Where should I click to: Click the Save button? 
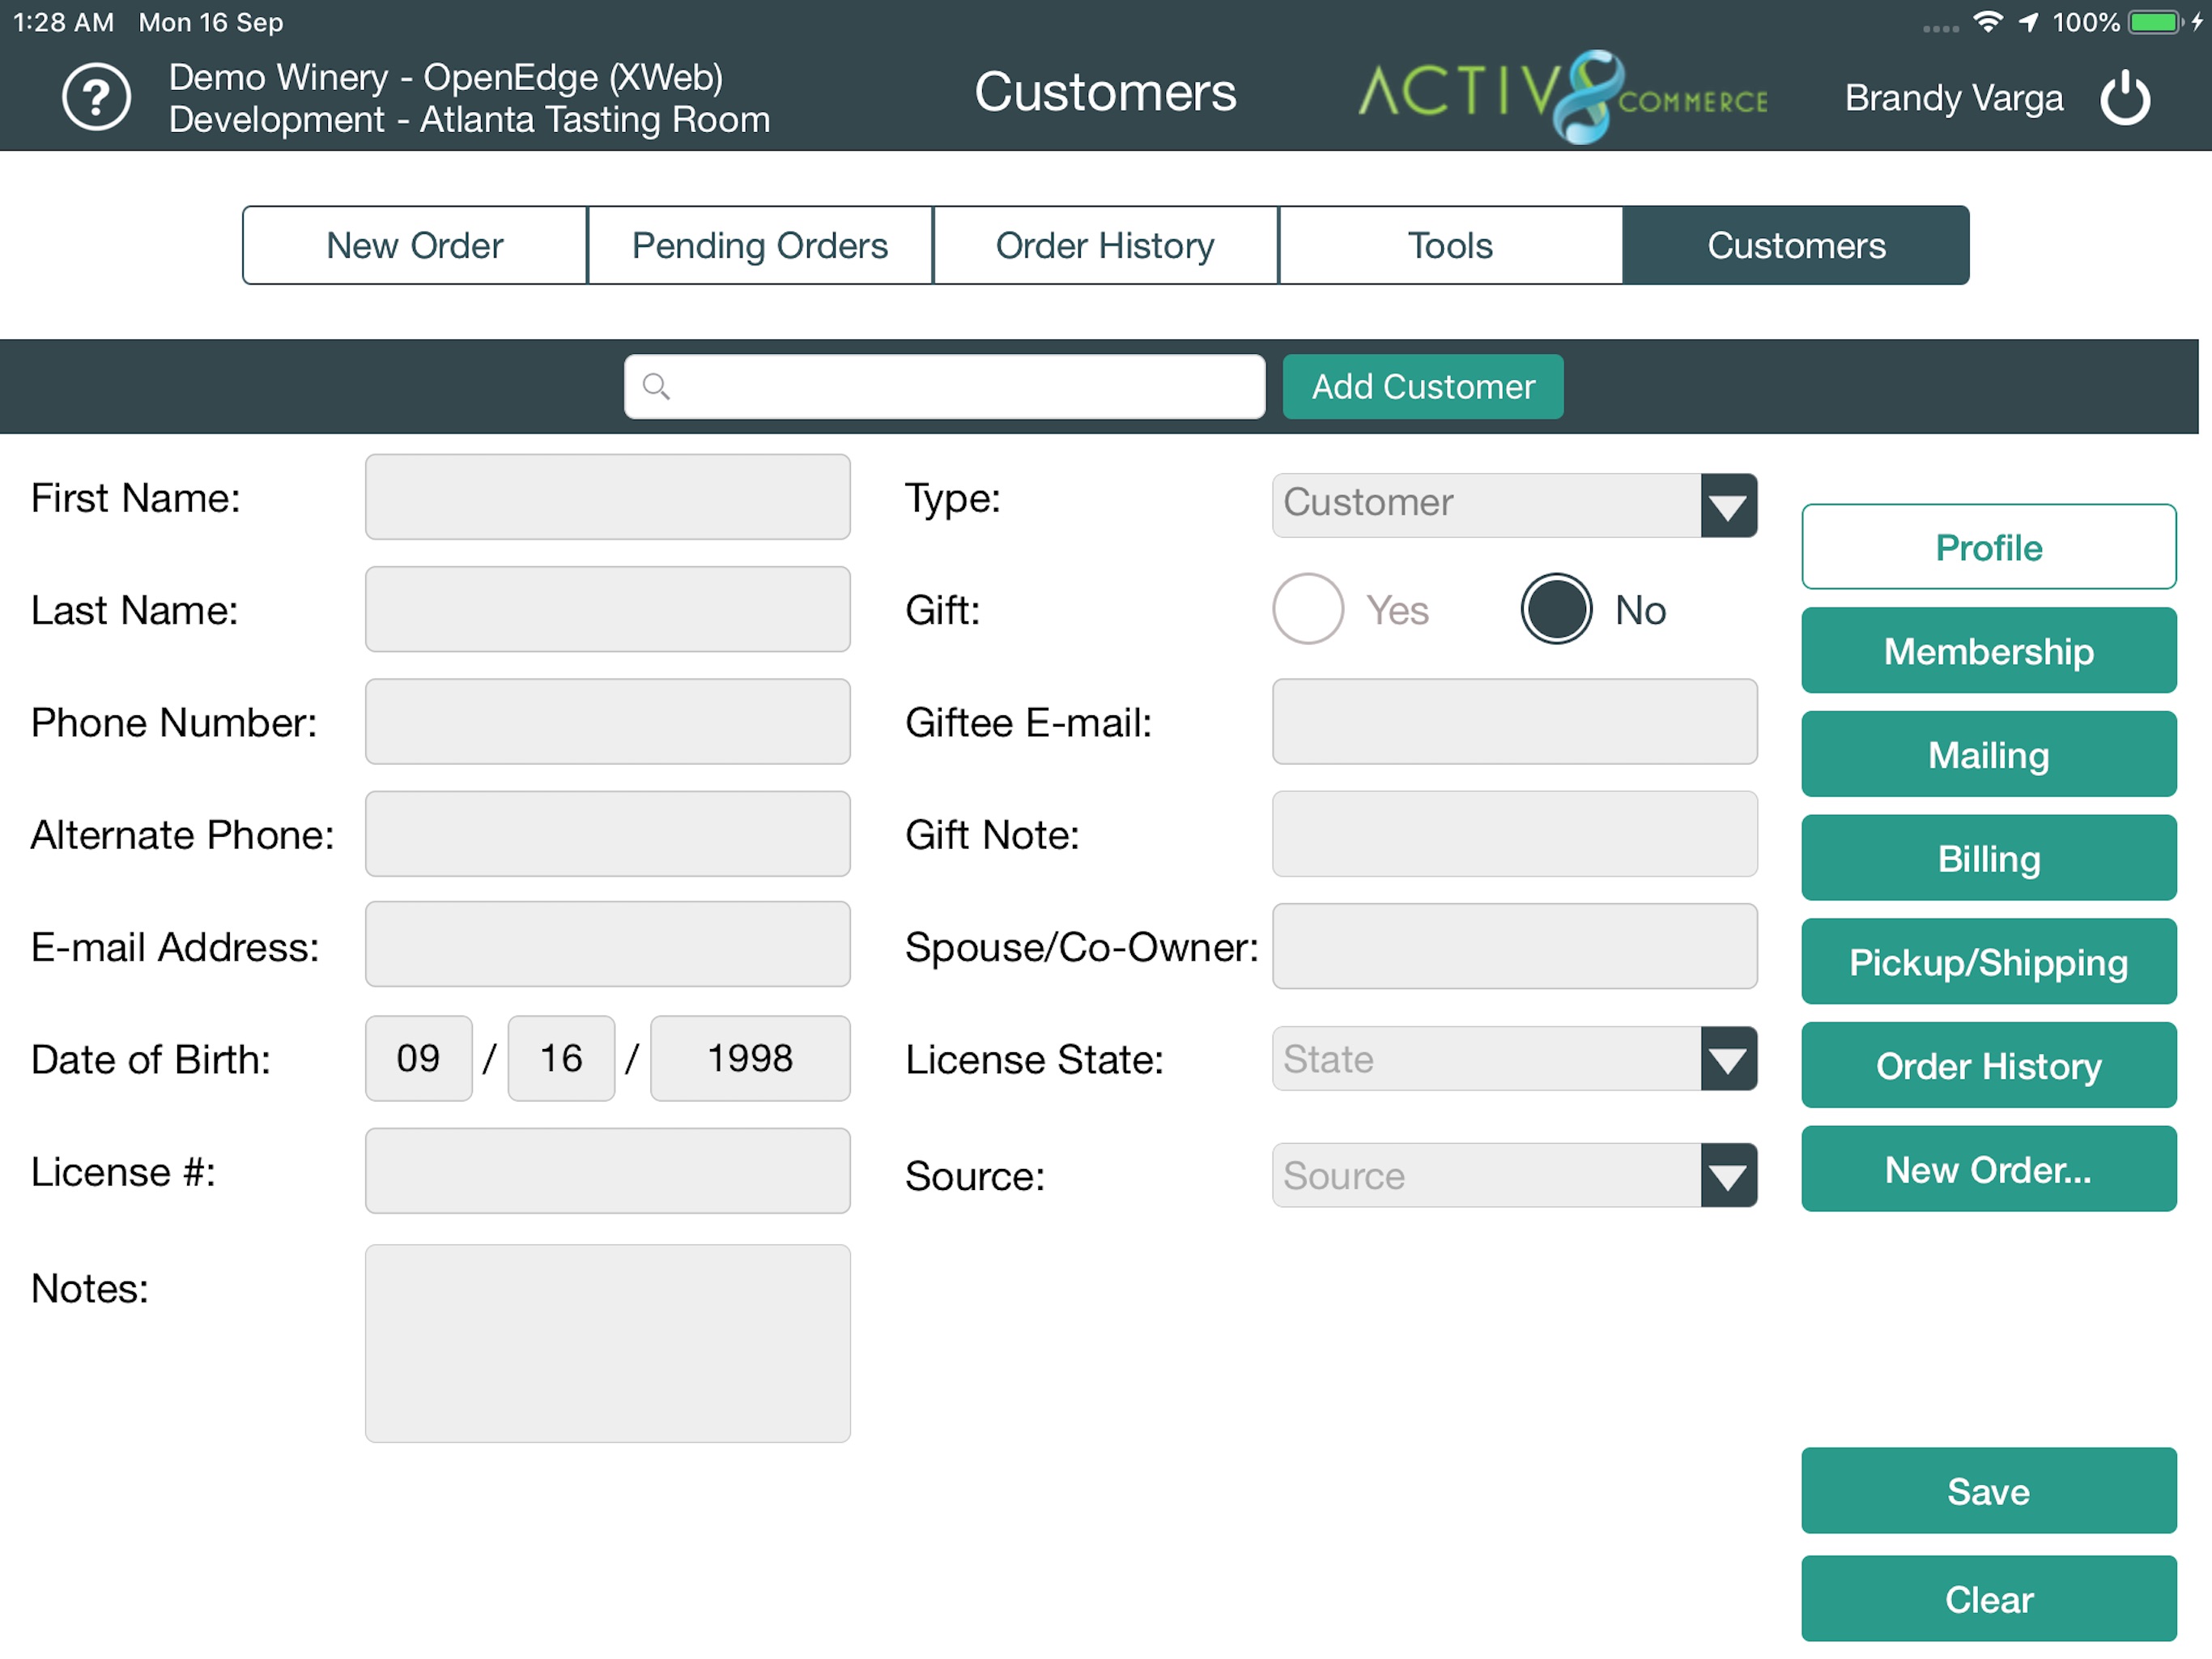1988,1491
